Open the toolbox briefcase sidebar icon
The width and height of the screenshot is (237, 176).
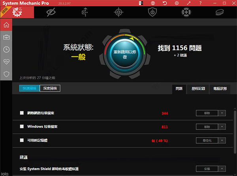click(6, 37)
